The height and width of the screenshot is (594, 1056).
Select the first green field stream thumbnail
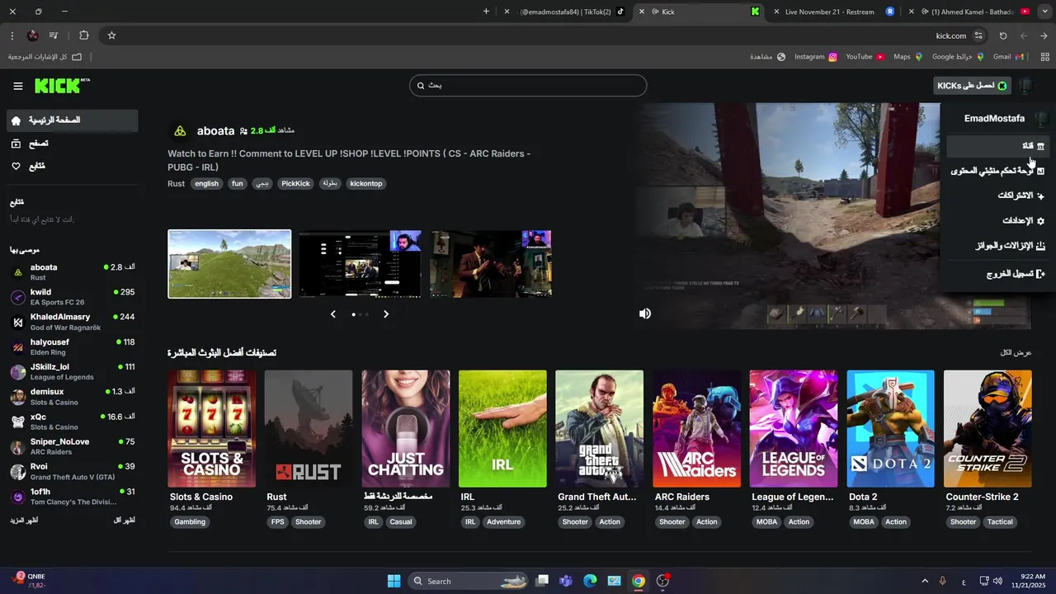pyautogui.click(x=229, y=264)
